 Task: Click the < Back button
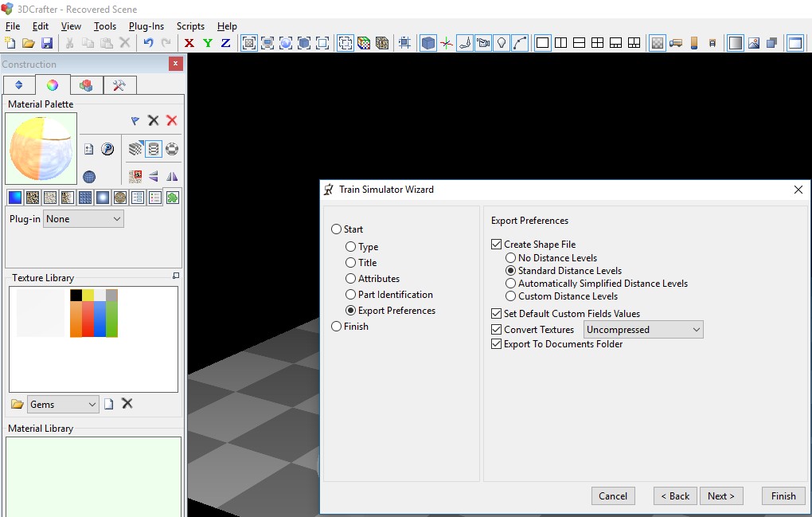coord(675,495)
